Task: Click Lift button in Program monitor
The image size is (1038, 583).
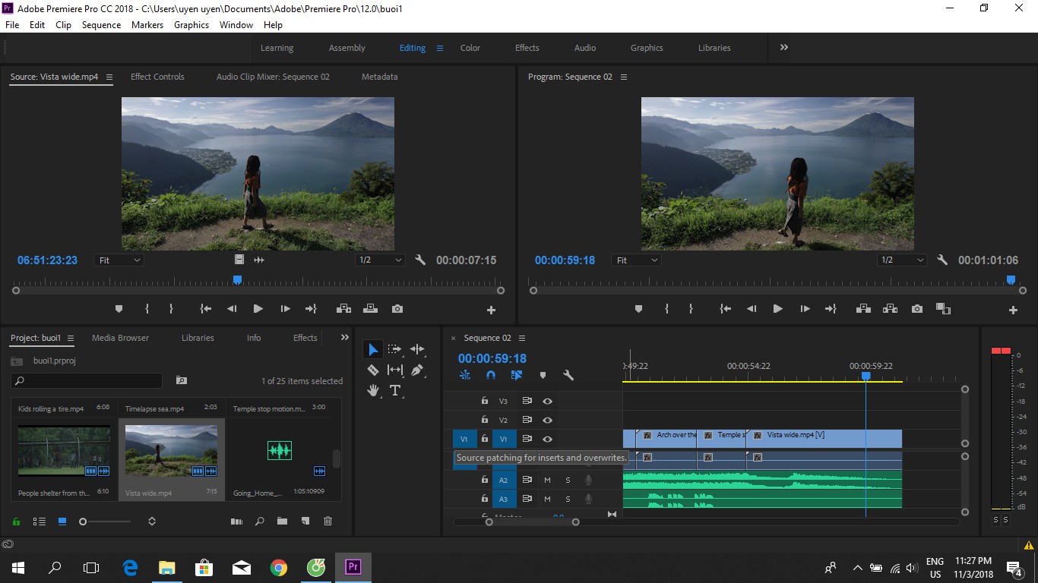Action: tap(863, 309)
